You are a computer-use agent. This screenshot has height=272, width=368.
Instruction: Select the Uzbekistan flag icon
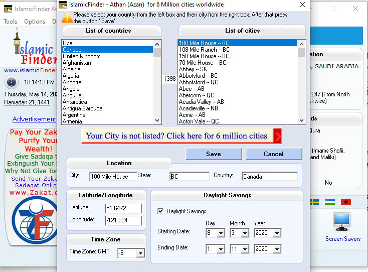pos(330,202)
